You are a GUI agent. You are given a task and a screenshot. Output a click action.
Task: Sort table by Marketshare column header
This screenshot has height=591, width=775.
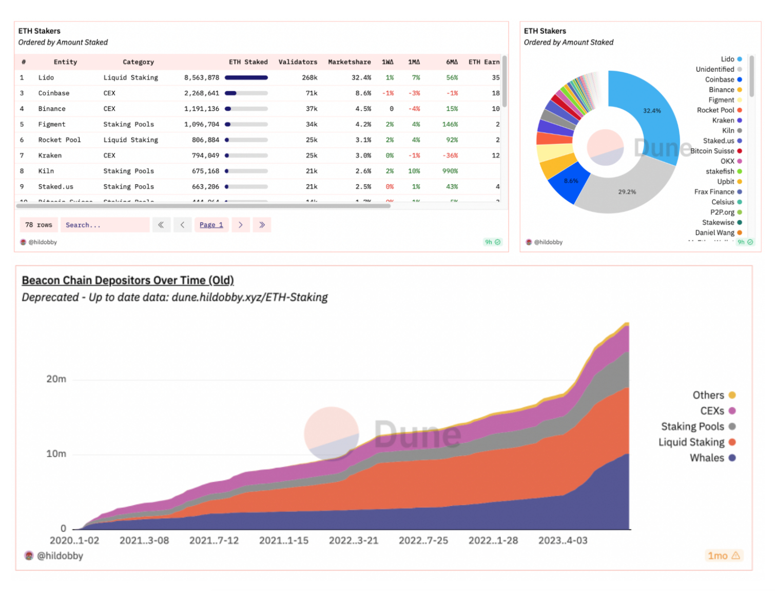coord(349,62)
